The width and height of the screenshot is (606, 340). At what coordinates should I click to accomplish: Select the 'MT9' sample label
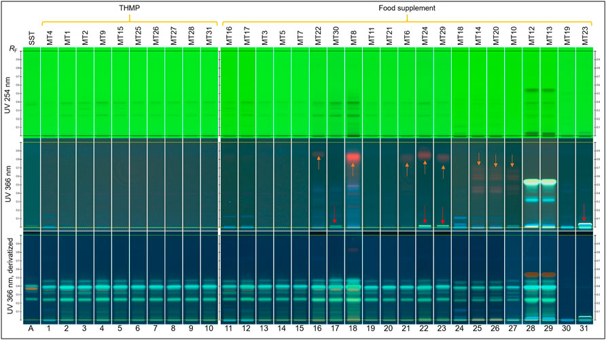[x=103, y=38]
